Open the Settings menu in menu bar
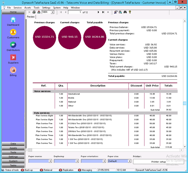 click(46, 8)
